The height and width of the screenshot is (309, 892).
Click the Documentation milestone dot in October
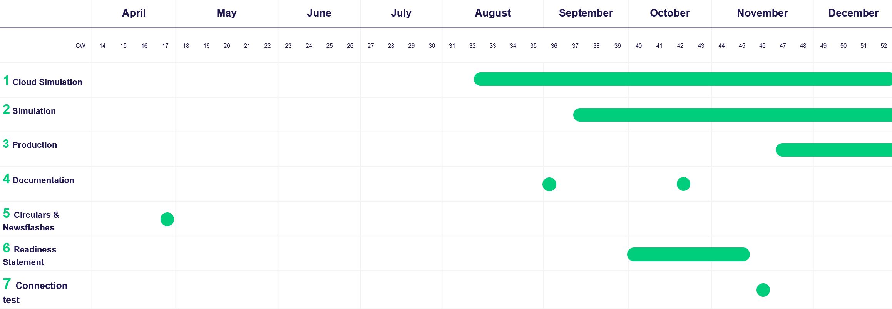683,184
